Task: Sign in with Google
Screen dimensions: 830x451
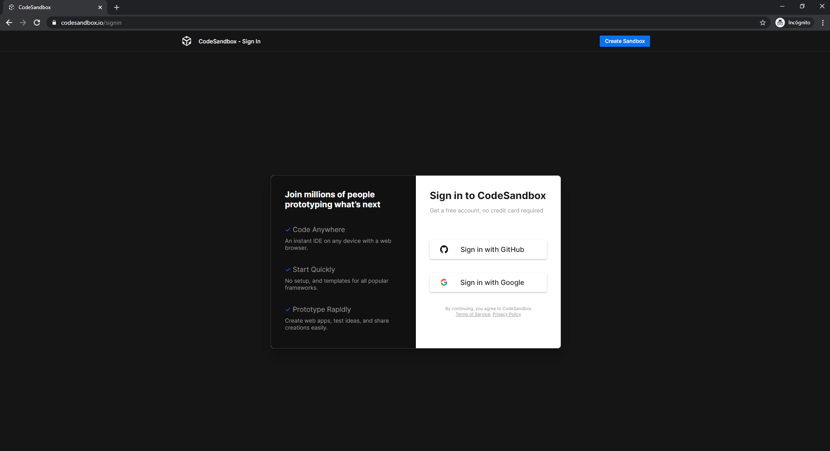Action: pos(487,282)
